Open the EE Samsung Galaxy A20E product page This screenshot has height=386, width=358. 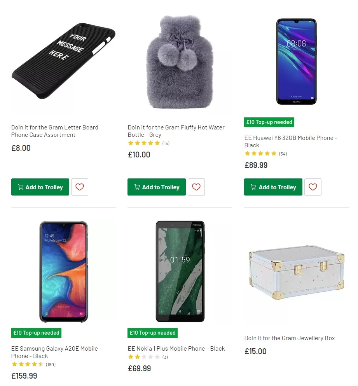(x=54, y=352)
